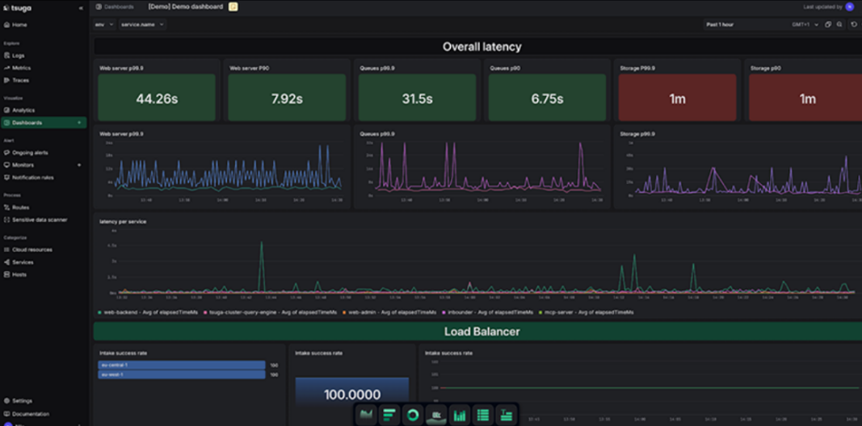862x426 pixels.
Task: Click the eu-central-1 bar
Action: coord(182,365)
